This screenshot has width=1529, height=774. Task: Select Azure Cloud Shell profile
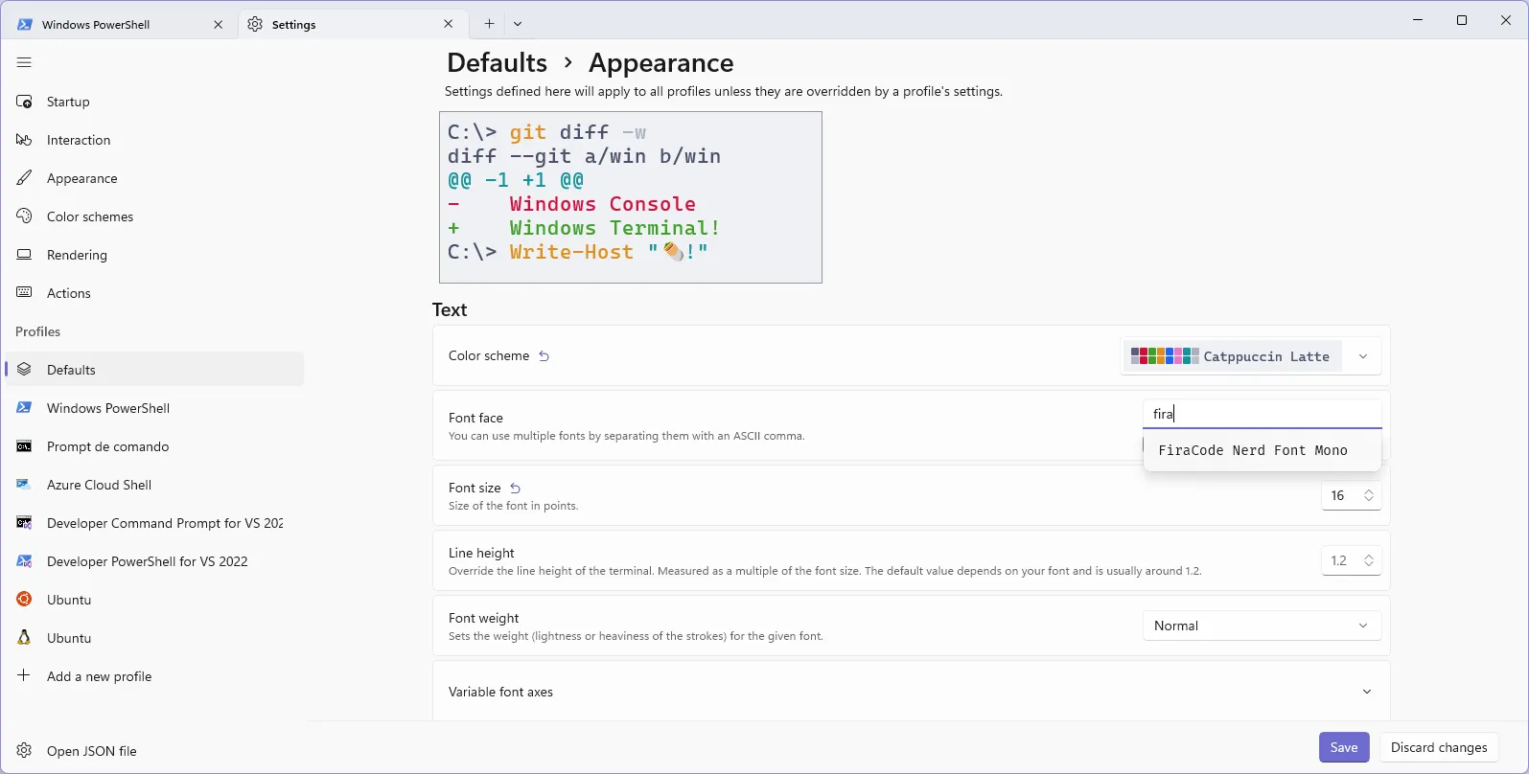pyautogui.click(x=154, y=485)
